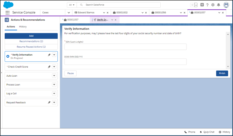The image size is (233, 136).
Task: Unpin the Verify Information action
Action: 49,55
